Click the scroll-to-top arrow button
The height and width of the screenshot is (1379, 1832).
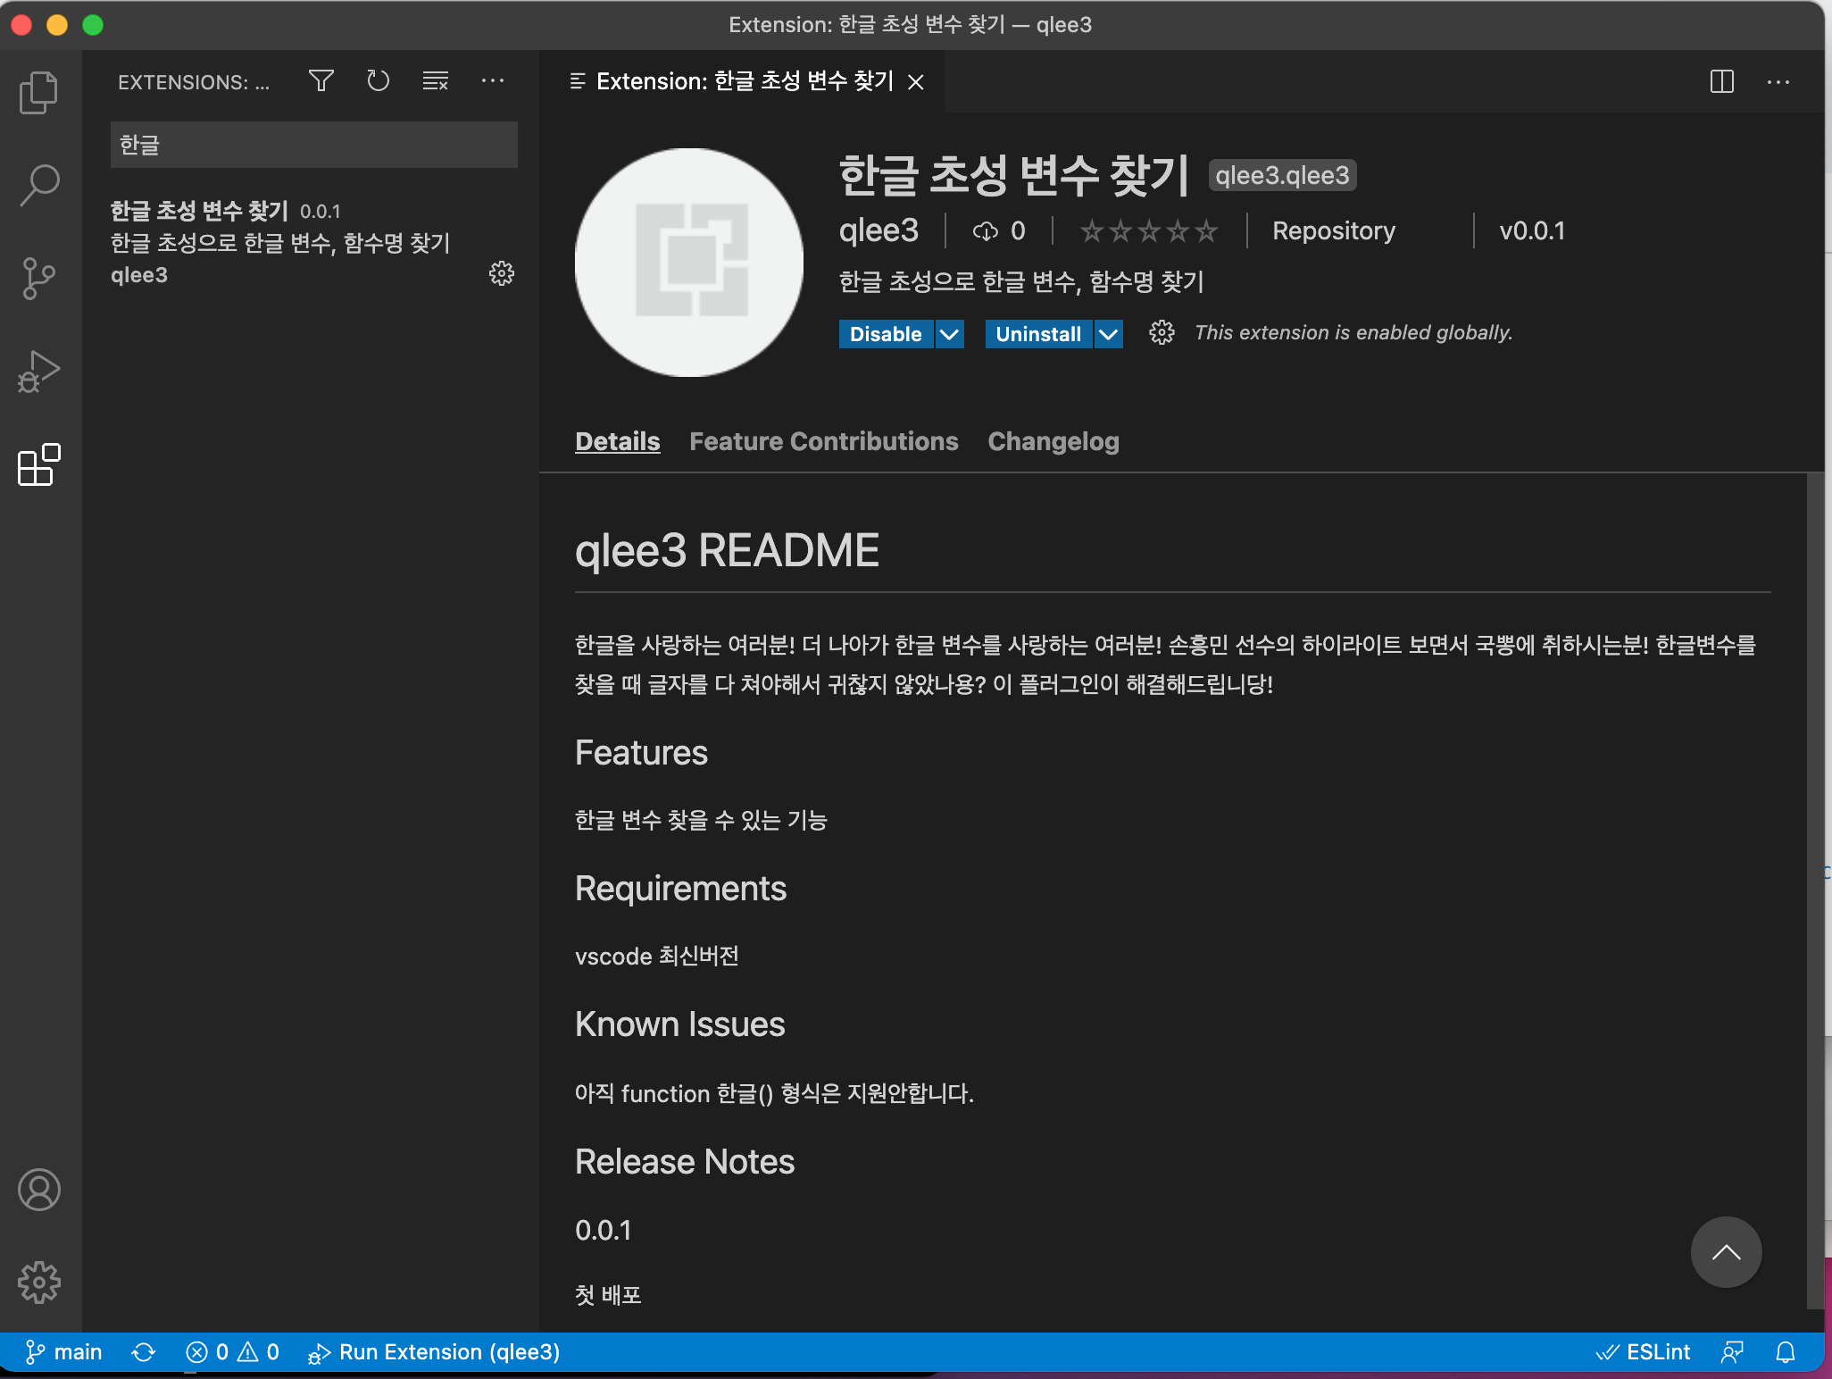1725,1252
